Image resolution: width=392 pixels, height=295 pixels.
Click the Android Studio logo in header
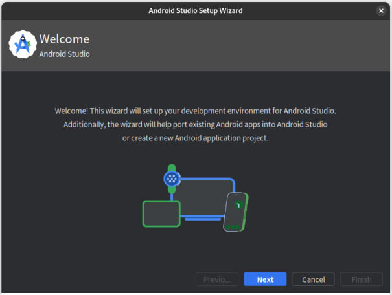[22, 45]
